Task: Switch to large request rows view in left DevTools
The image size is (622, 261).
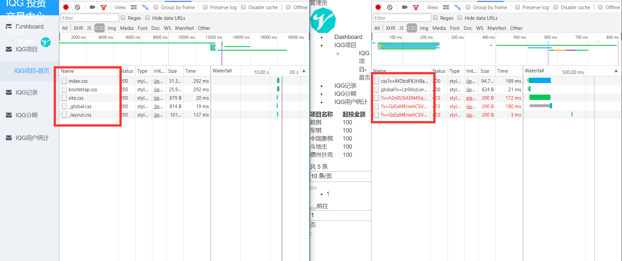Action: [134, 7]
